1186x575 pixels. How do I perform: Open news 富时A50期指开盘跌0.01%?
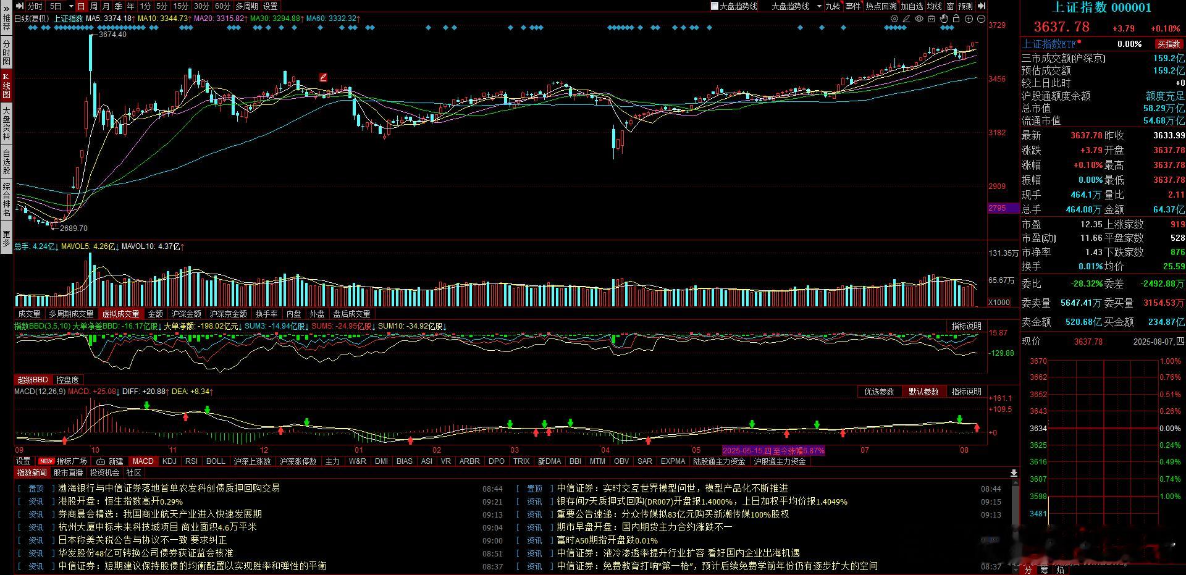click(607, 540)
